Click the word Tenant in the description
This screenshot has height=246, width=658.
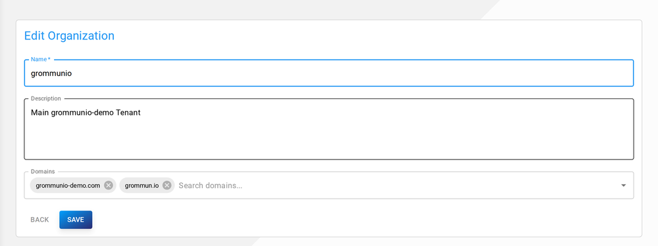tap(128, 113)
